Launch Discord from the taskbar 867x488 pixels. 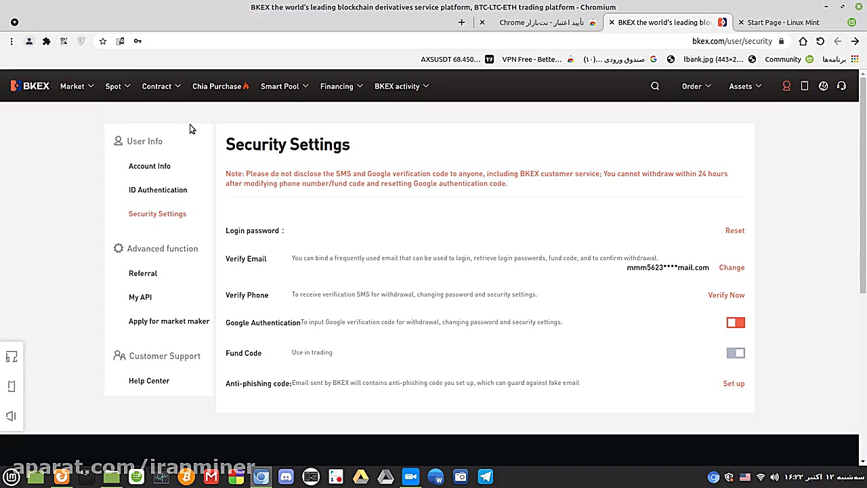[286, 477]
